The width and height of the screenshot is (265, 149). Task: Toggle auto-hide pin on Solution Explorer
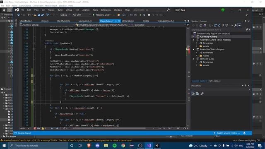[x=246, y=21]
